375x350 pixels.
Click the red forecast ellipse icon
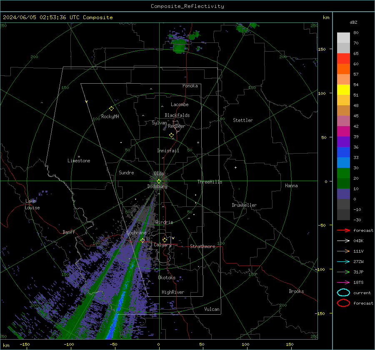[x=343, y=303]
